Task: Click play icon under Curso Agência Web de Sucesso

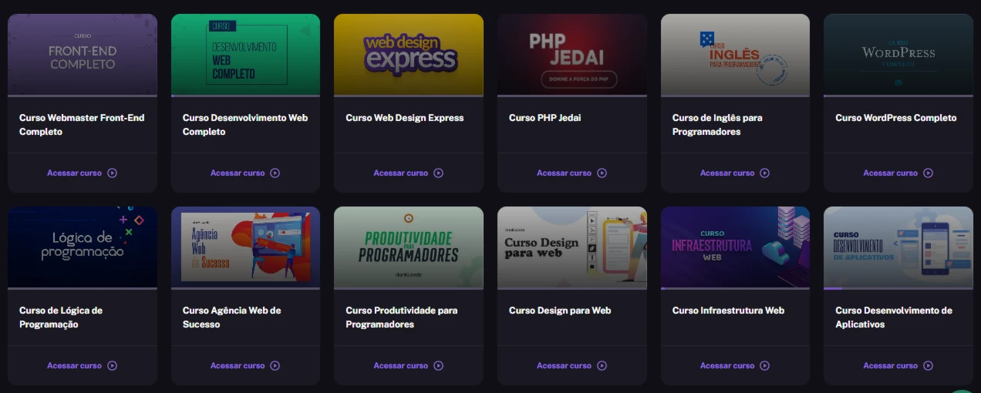Action: point(275,366)
